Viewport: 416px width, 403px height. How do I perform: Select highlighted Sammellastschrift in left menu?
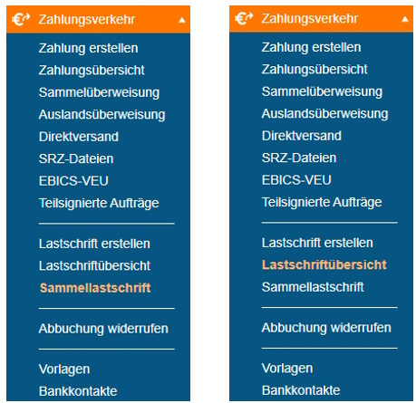point(95,288)
